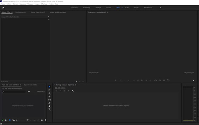Open timeline display settings wrench
The image size is (199, 125).
73,91
